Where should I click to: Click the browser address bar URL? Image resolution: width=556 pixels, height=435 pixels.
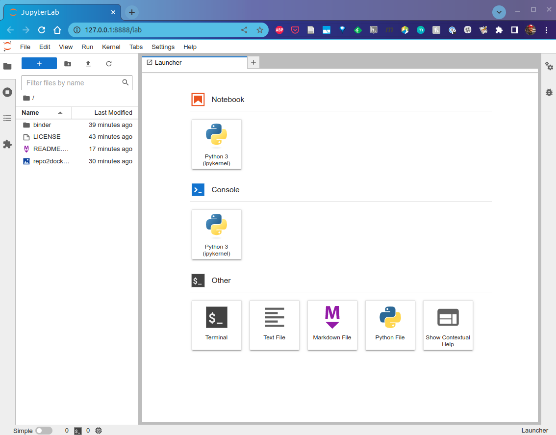click(x=113, y=30)
